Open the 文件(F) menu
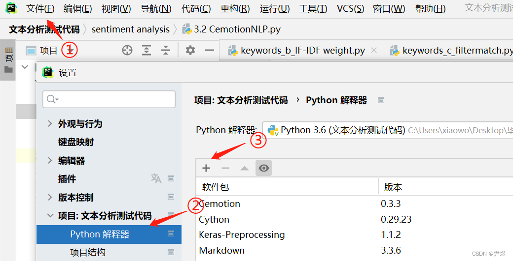This screenshot has width=513, height=261. point(40,9)
